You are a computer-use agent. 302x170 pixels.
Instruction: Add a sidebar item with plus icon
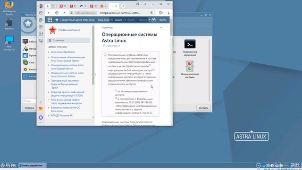[x=41, y=102]
